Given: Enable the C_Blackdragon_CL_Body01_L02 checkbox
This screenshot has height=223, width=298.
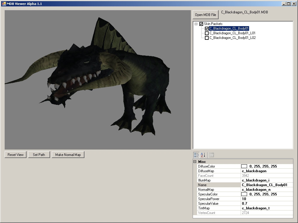Looking at the screenshot, I should click(207, 38).
